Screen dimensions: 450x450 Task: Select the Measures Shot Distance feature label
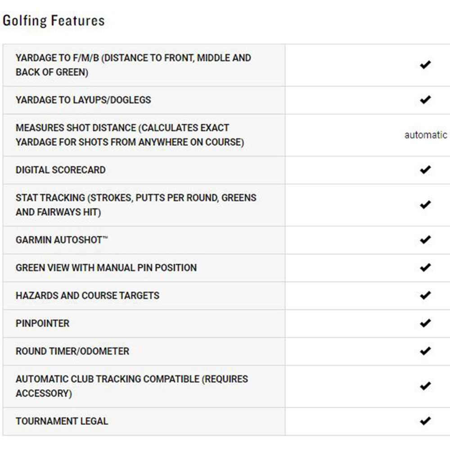(x=130, y=135)
